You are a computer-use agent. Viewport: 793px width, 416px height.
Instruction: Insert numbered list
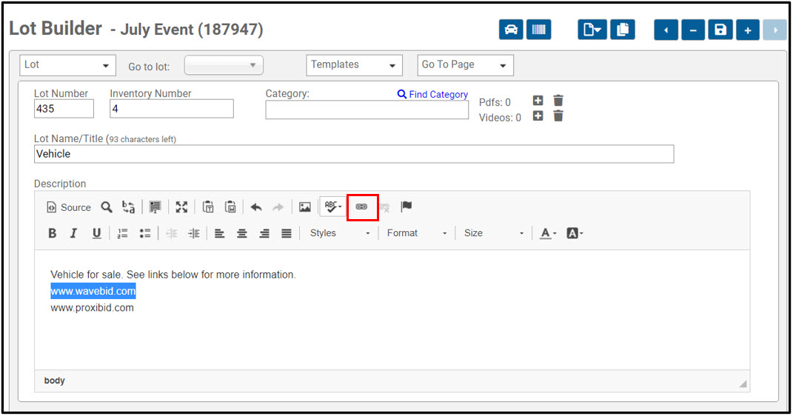click(x=122, y=233)
